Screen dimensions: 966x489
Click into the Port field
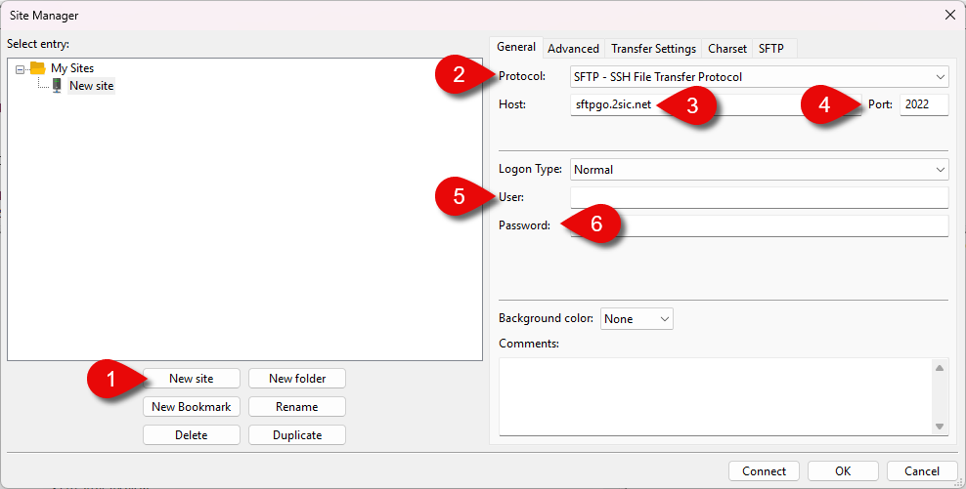pyautogui.click(x=924, y=104)
